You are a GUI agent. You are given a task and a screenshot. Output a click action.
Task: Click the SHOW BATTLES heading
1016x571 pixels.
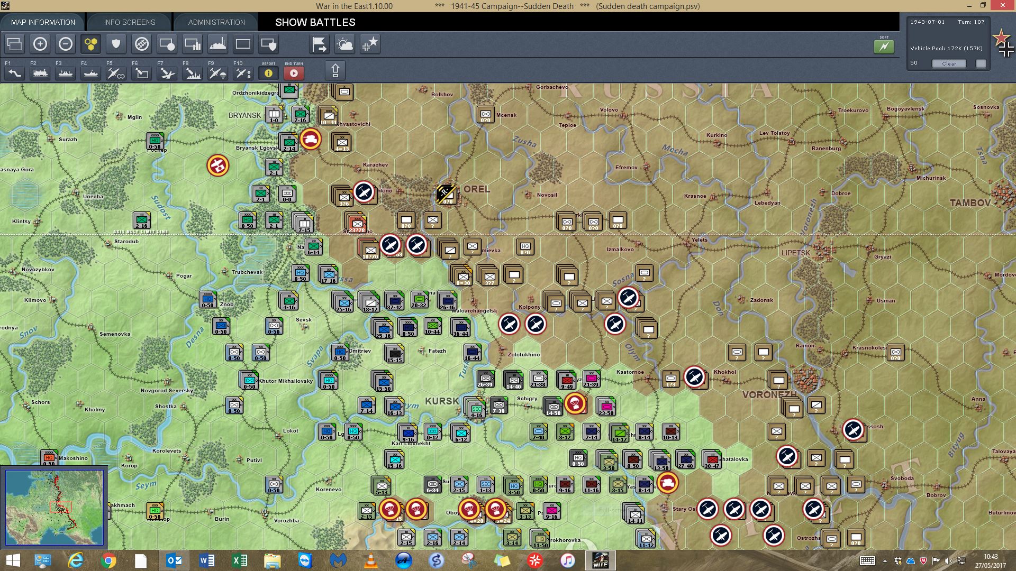click(315, 22)
